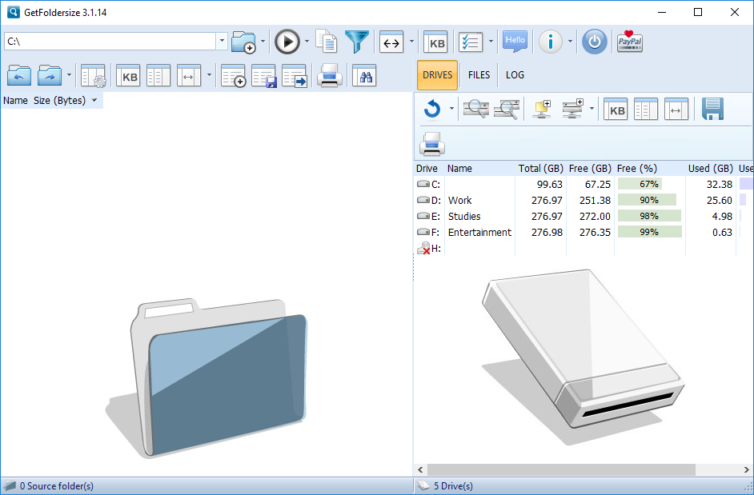Open the checklist options icon
This screenshot has height=495, width=754.
click(471, 42)
